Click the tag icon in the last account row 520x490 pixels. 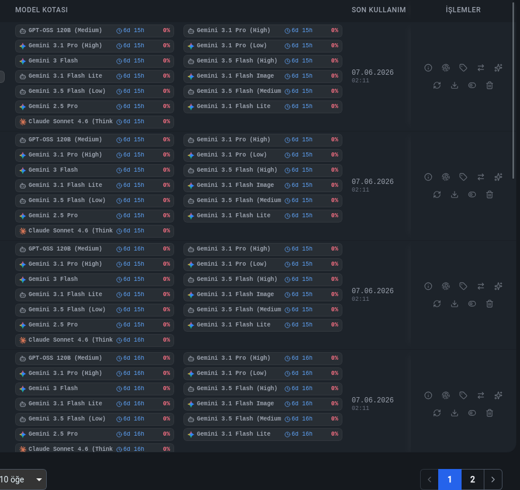tap(463, 395)
